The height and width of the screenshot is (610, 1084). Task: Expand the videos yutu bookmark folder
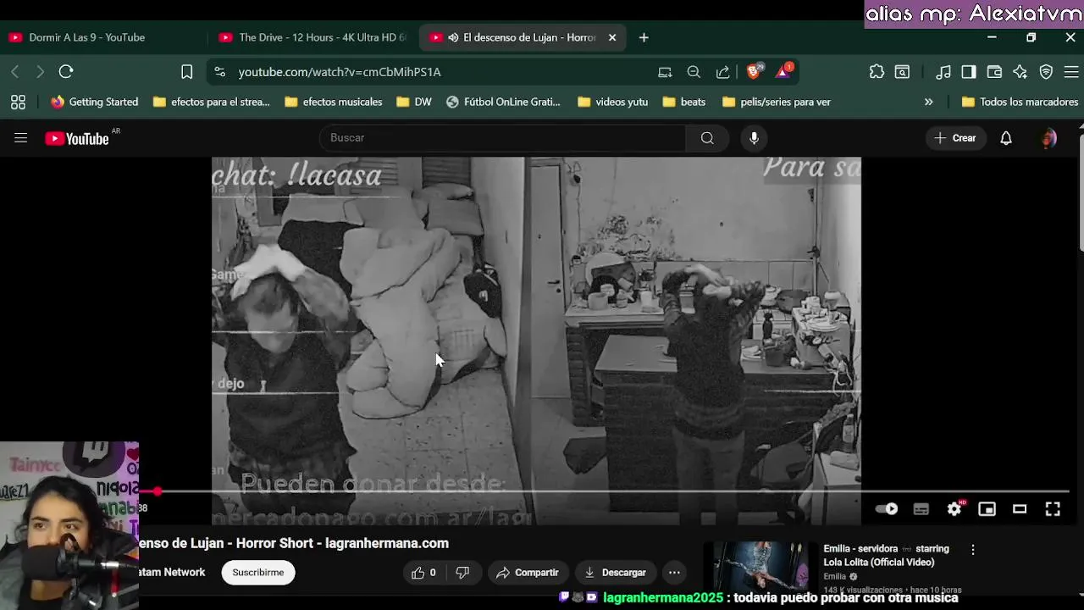click(x=612, y=102)
